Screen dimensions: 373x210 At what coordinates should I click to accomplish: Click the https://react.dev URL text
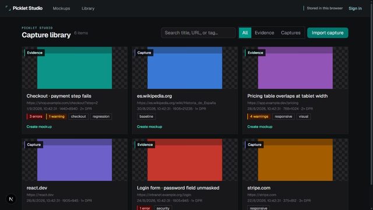pos(40,195)
